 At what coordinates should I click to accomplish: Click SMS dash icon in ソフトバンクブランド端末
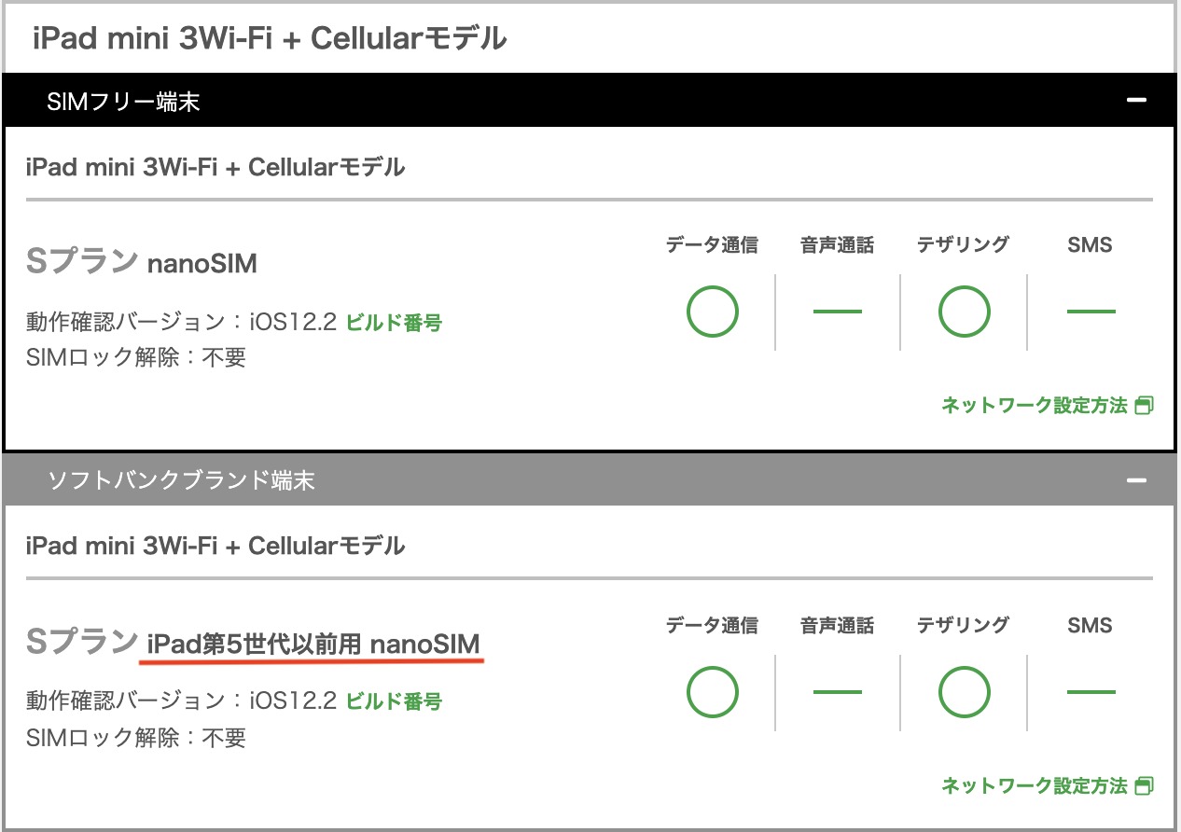pyautogui.click(x=1091, y=692)
